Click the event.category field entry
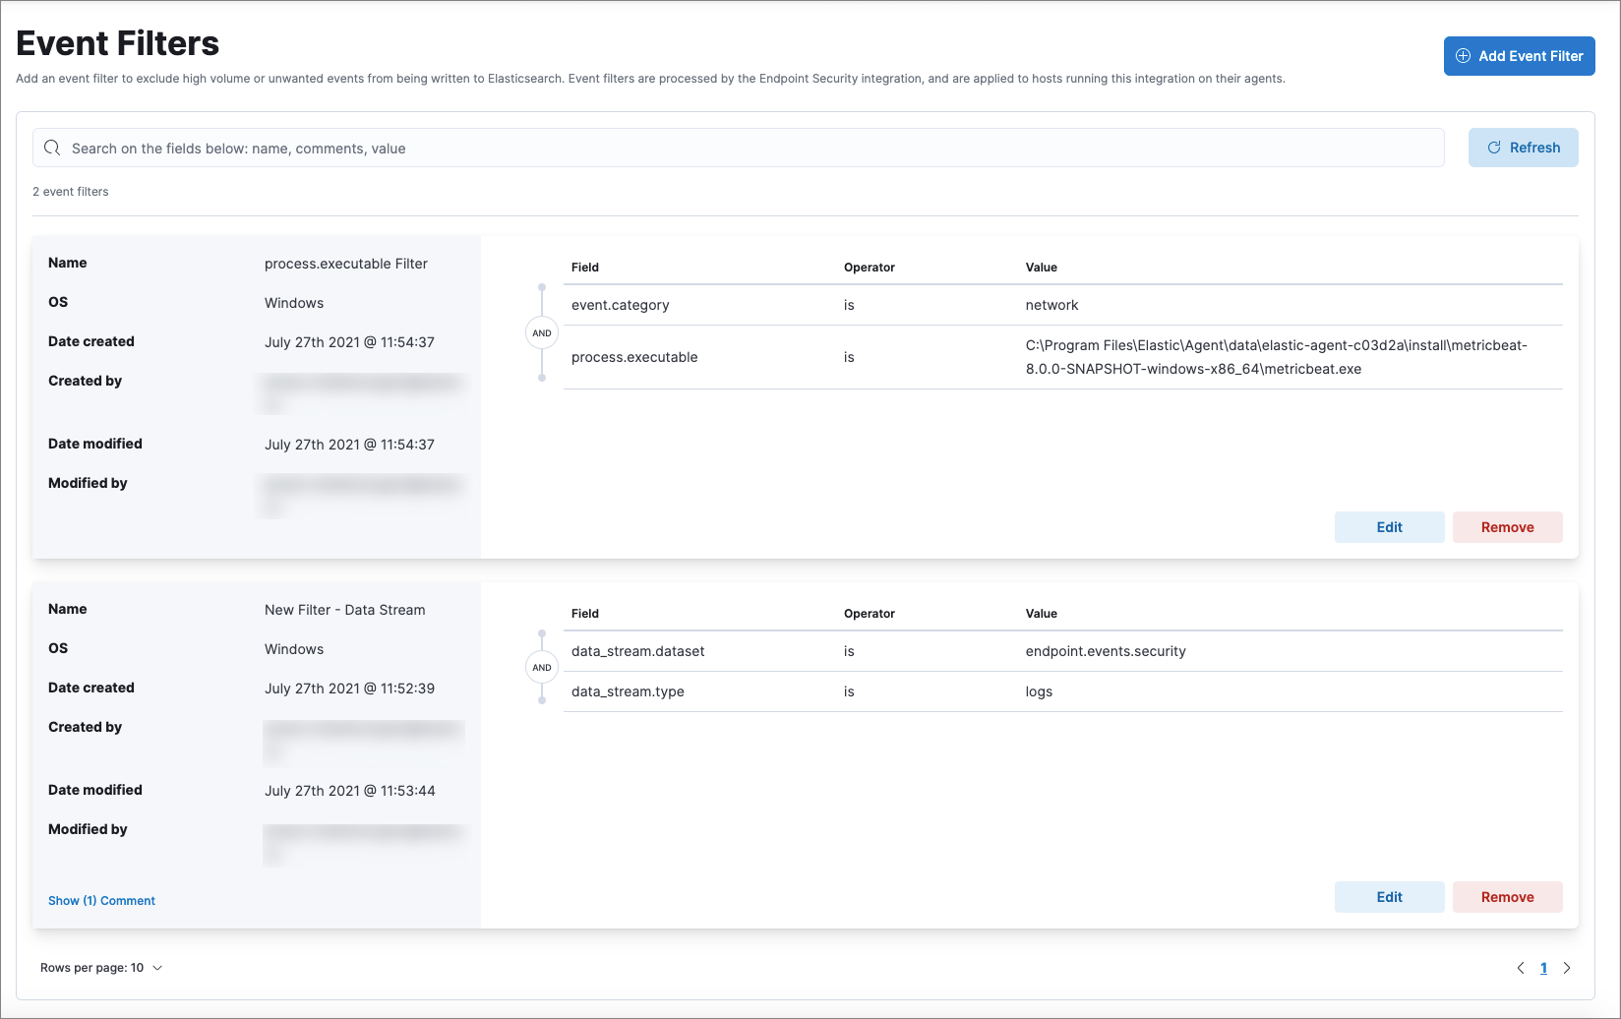This screenshot has width=1621, height=1019. point(620,305)
